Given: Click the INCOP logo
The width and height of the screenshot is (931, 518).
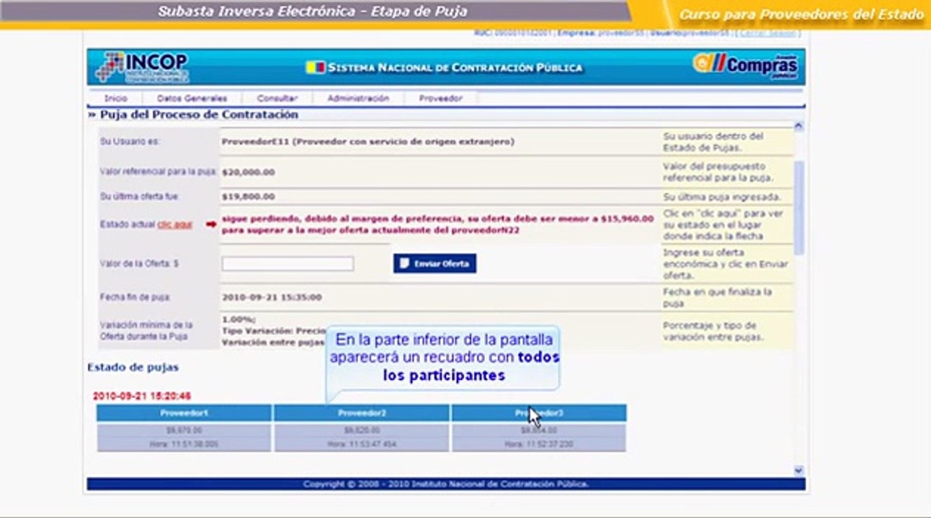Looking at the screenshot, I should coord(142,67).
